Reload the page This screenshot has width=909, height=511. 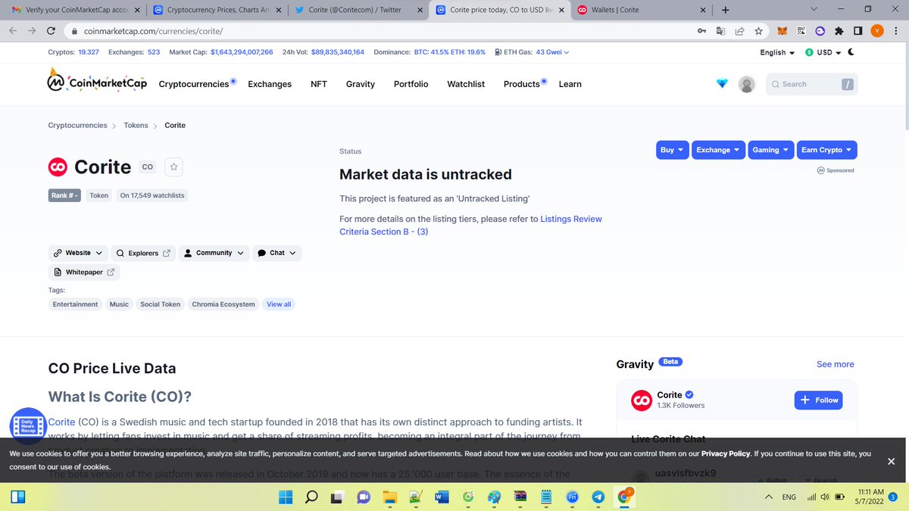[51, 31]
